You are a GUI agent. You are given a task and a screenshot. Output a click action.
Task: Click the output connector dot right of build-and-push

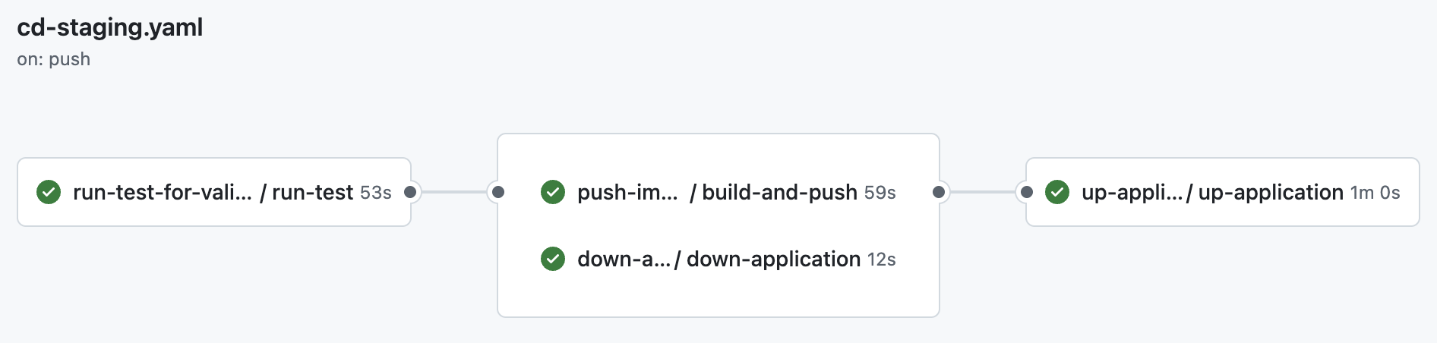click(x=939, y=192)
